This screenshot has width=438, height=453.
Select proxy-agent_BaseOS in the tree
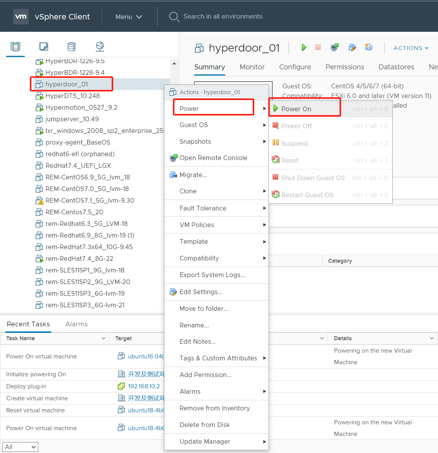point(78,143)
